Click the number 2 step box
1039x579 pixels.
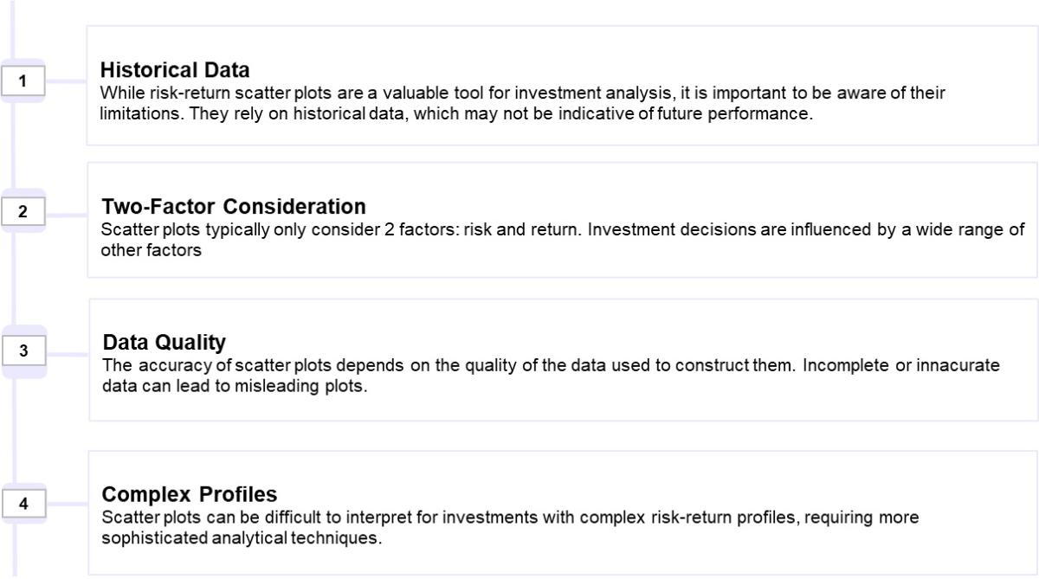pyautogui.click(x=23, y=212)
